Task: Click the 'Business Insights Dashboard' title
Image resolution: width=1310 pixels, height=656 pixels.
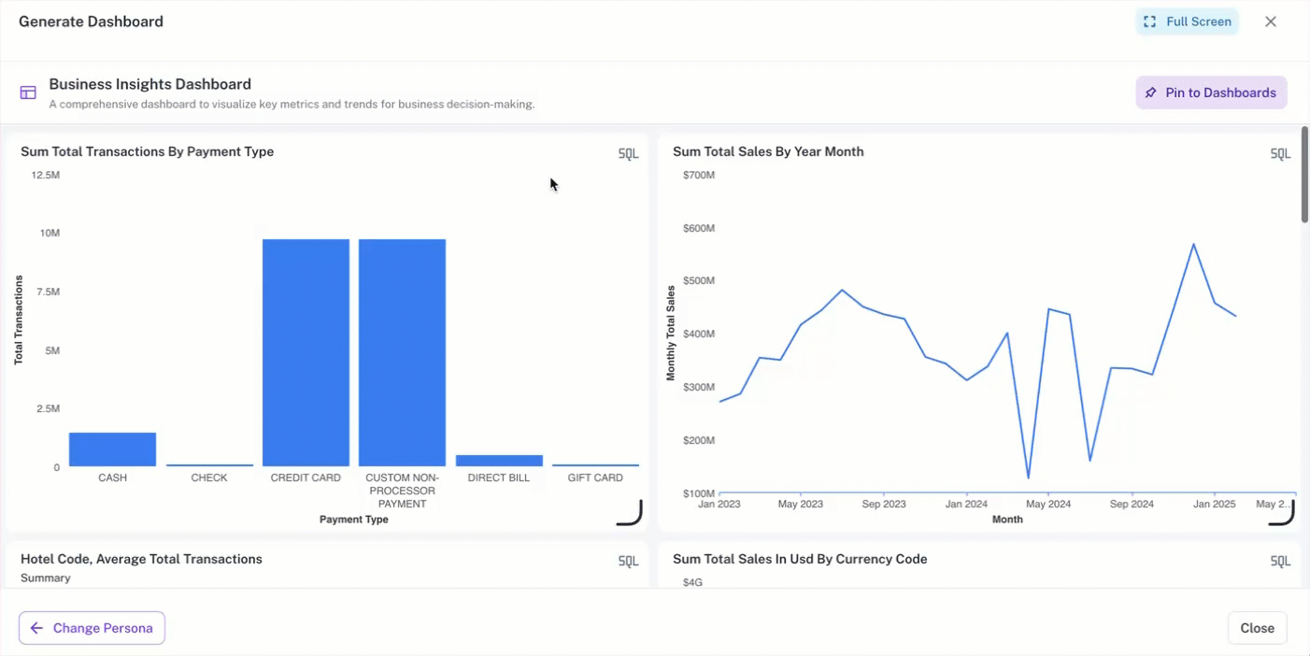Action: click(x=150, y=84)
